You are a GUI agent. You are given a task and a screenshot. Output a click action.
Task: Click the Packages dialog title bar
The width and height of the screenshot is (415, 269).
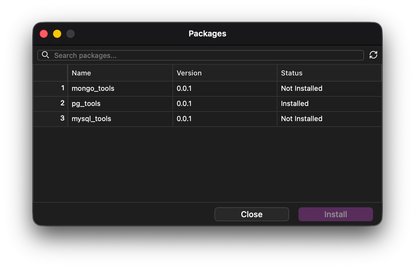pyautogui.click(x=207, y=33)
